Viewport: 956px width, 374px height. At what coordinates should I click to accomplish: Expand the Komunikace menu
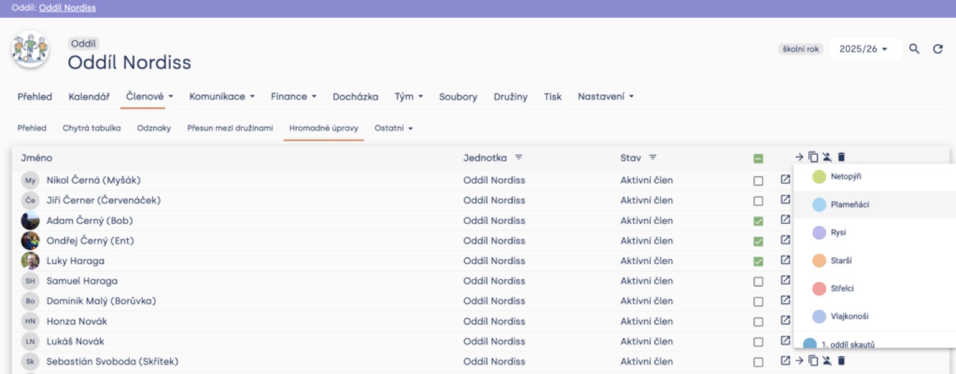tap(222, 97)
